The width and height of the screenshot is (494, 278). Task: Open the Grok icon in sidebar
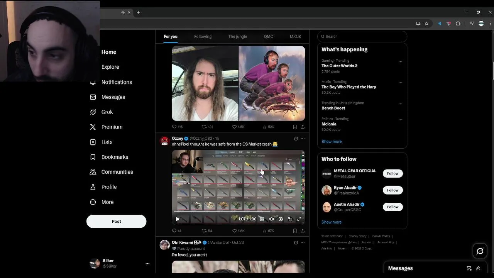click(x=93, y=112)
